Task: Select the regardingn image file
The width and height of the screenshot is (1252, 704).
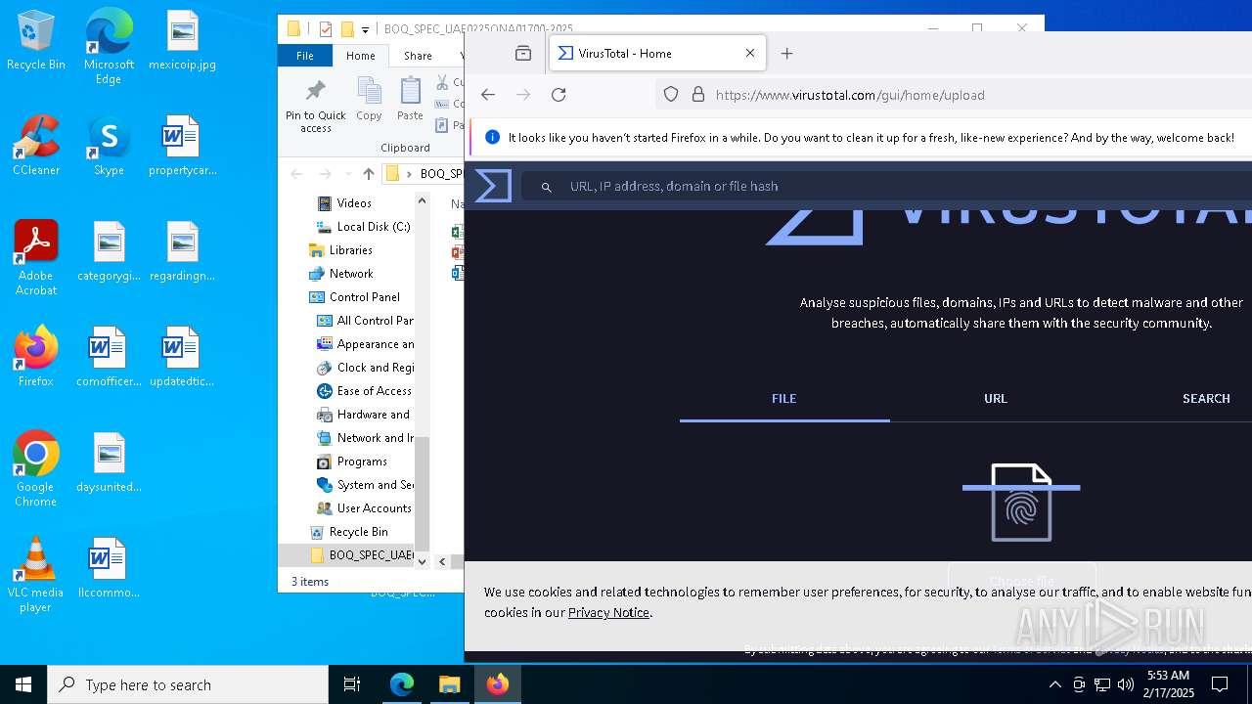Action: pyautogui.click(x=182, y=252)
